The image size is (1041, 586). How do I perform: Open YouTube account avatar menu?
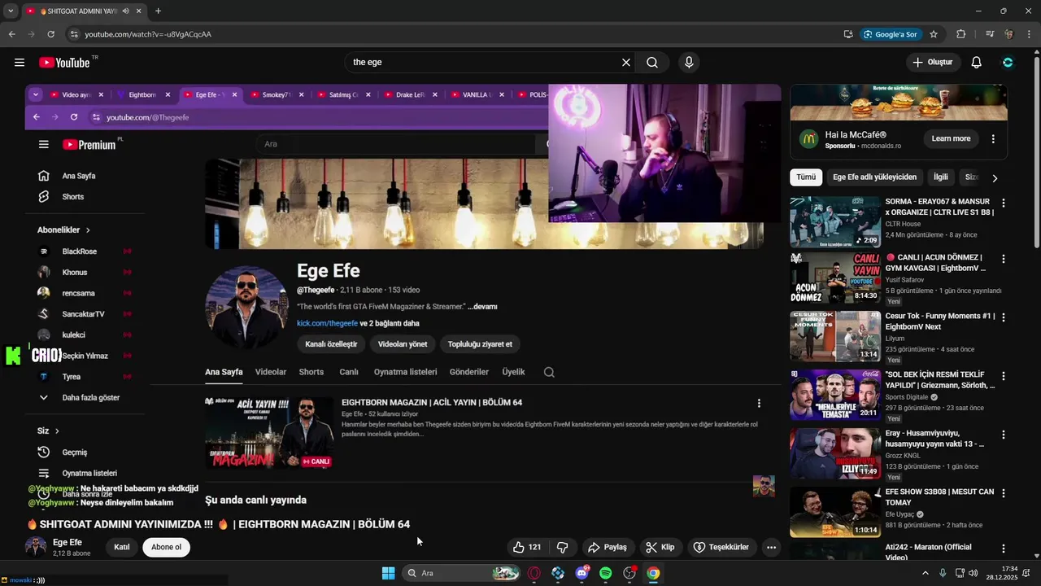point(1008,63)
